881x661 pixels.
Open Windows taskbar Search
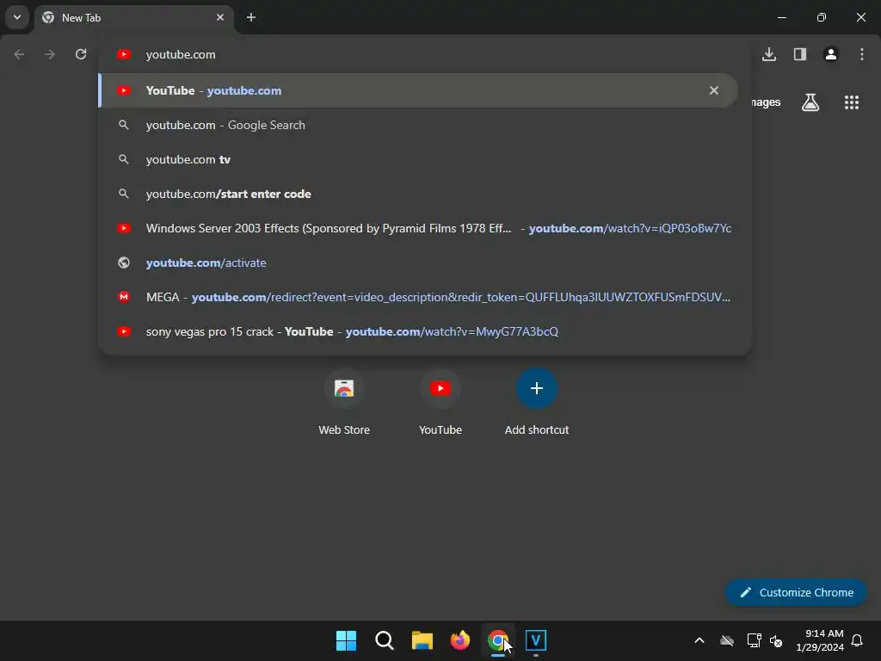click(385, 640)
